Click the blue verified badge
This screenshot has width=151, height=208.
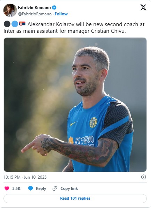pos(54,8)
